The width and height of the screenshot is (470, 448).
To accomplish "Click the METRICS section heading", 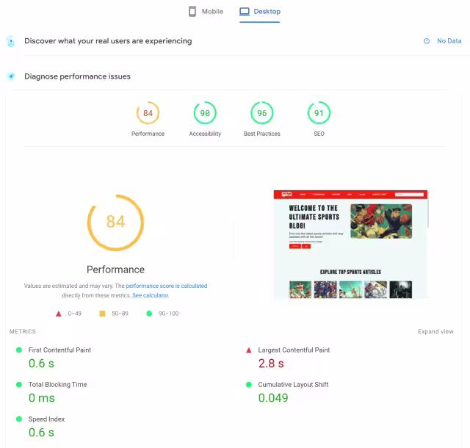I will pos(23,331).
